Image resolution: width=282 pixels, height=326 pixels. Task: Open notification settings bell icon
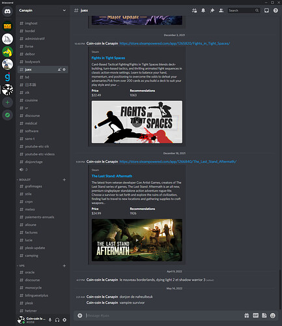pyautogui.click(x=203, y=10)
